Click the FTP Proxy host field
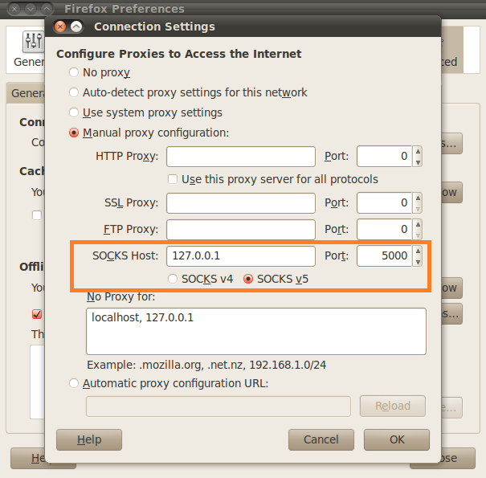The image size is (486, 478). click(241, 230)
